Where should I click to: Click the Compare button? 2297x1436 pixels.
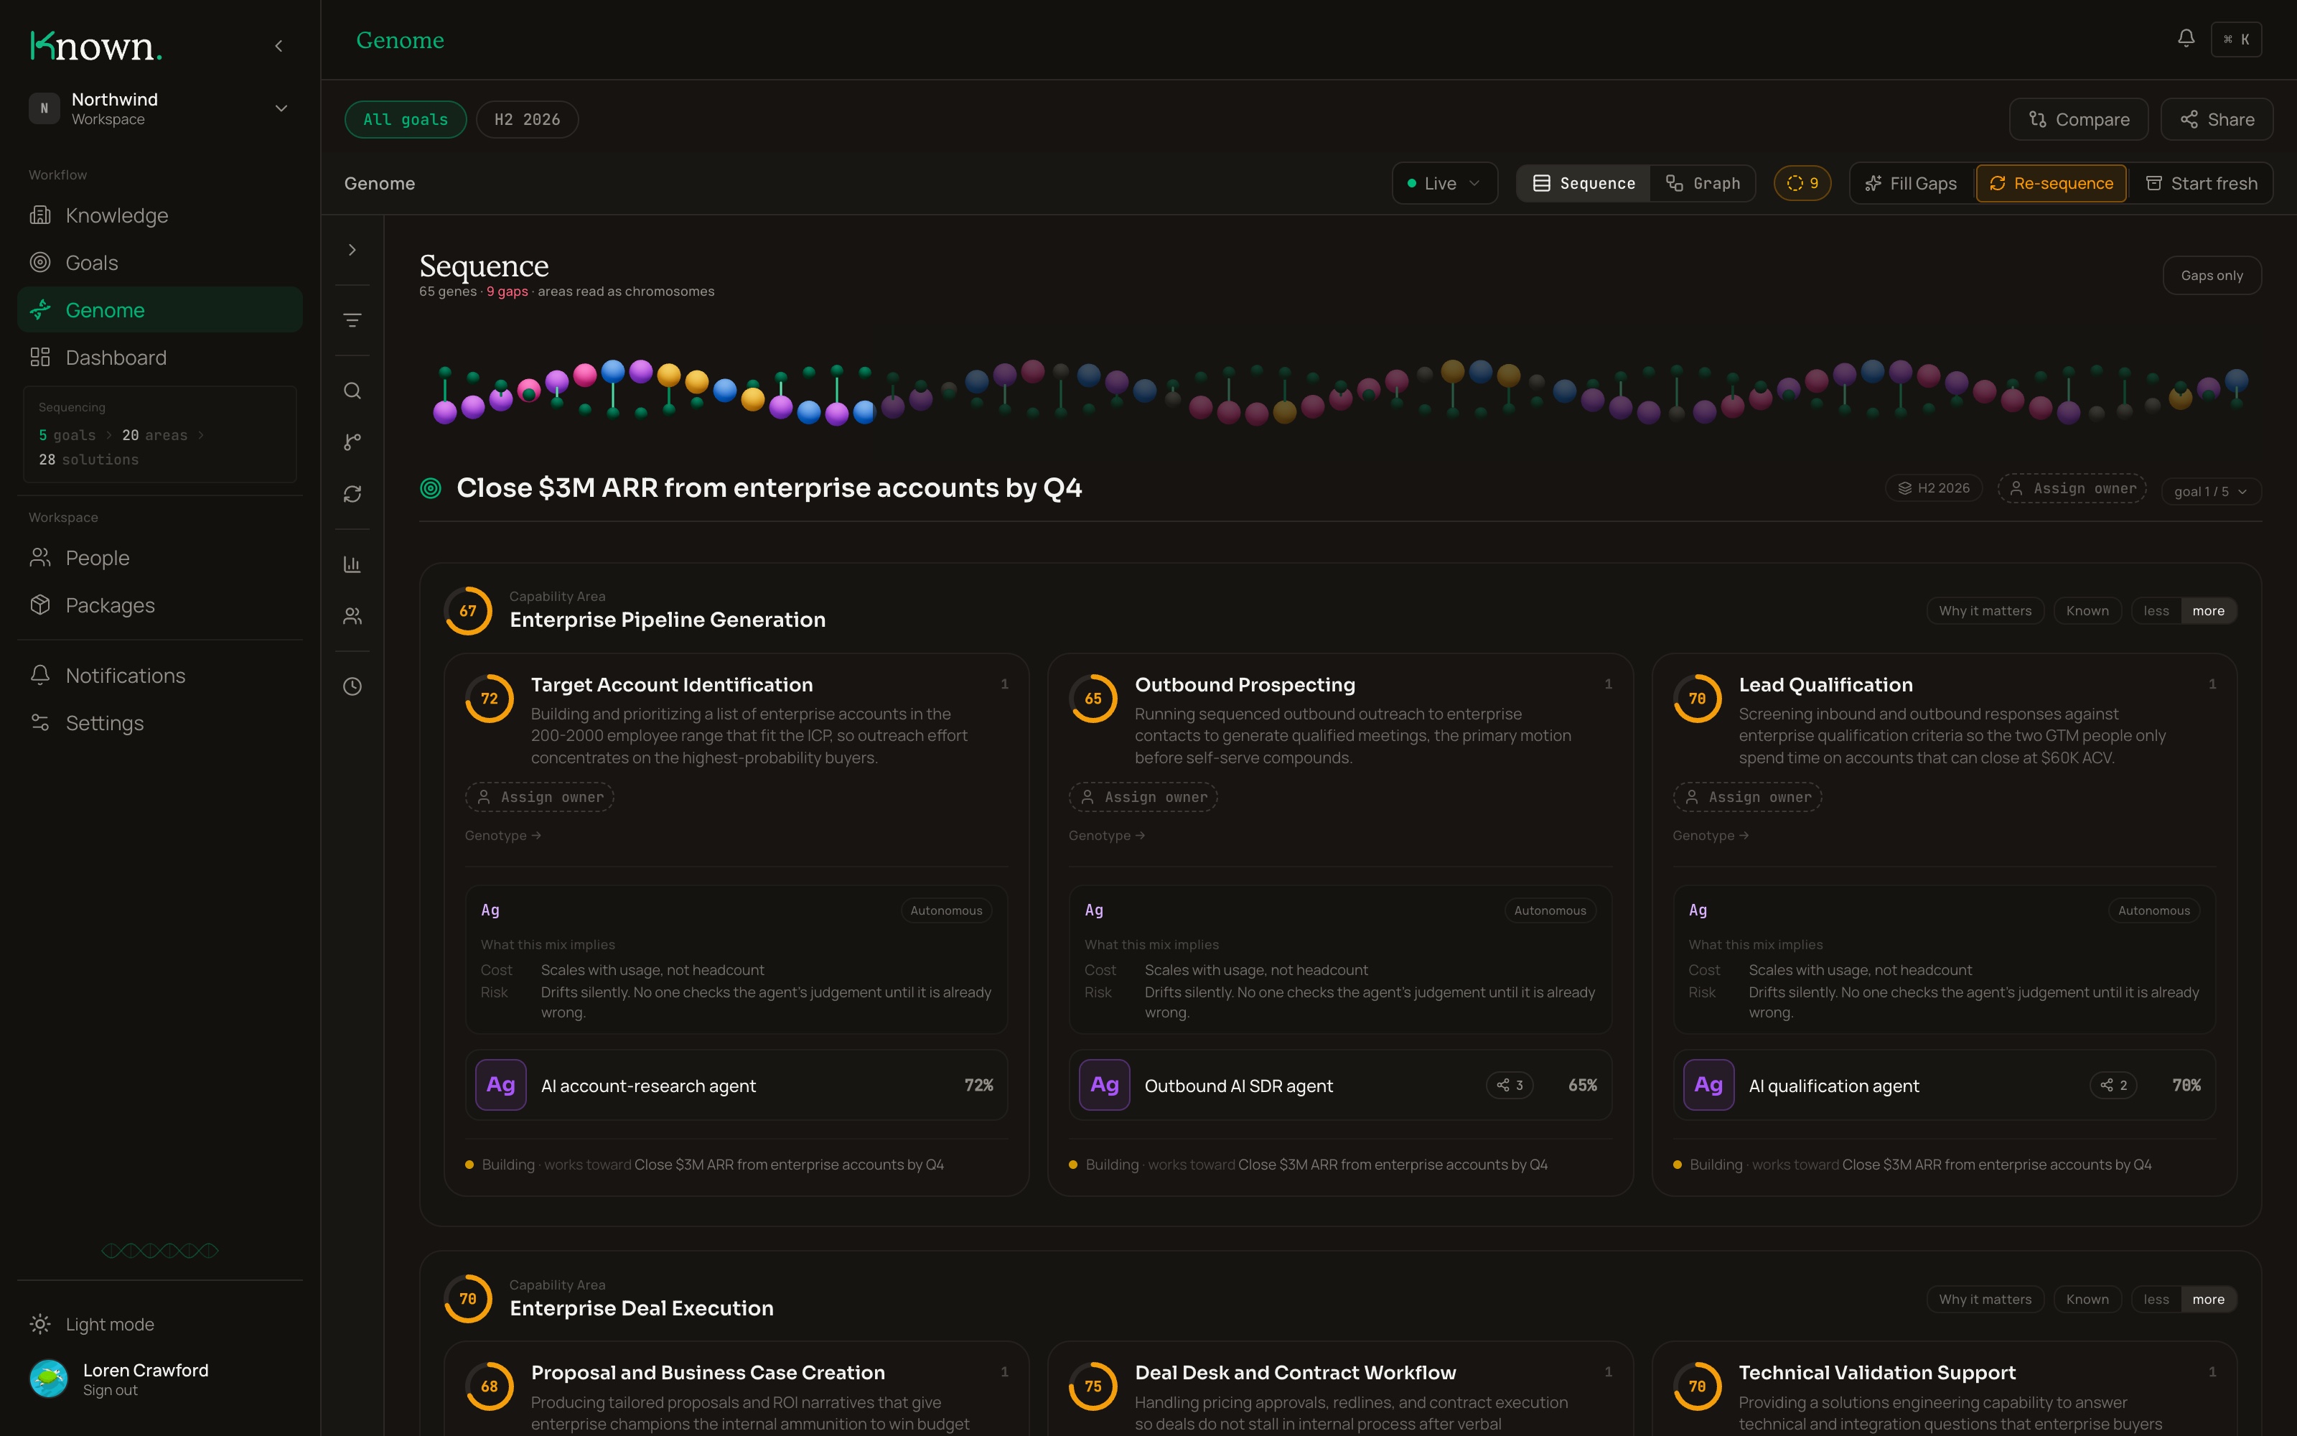point(2079,120)
